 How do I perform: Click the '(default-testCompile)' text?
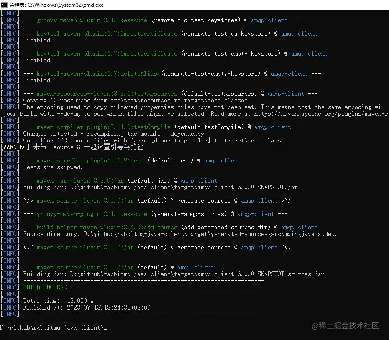(209, 127)
